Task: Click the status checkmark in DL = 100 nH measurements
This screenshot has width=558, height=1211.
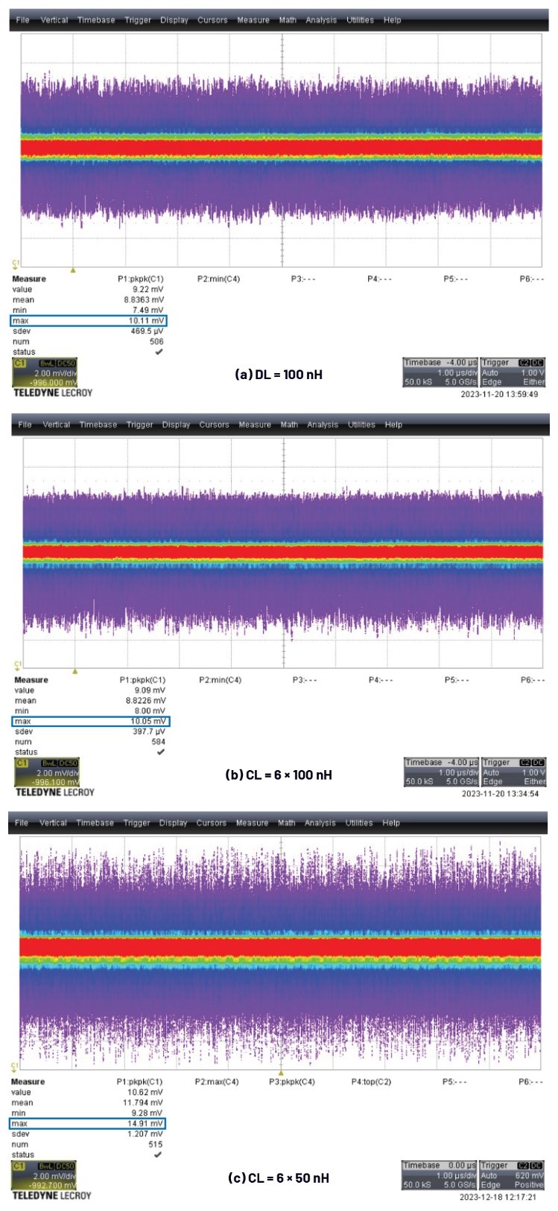Action: pyautogui.click(x=159, y=352)
